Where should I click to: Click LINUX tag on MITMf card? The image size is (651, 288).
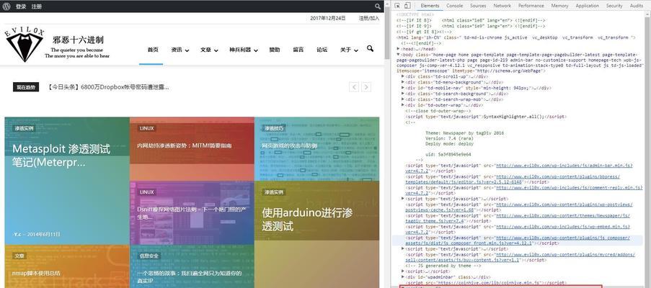tap(146, 128)
